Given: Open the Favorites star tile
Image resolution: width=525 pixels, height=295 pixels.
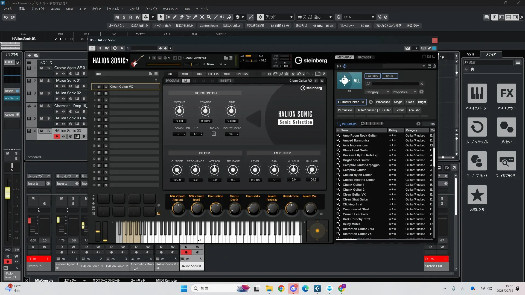Looking at the screenshot, I should tap(477, 195).
